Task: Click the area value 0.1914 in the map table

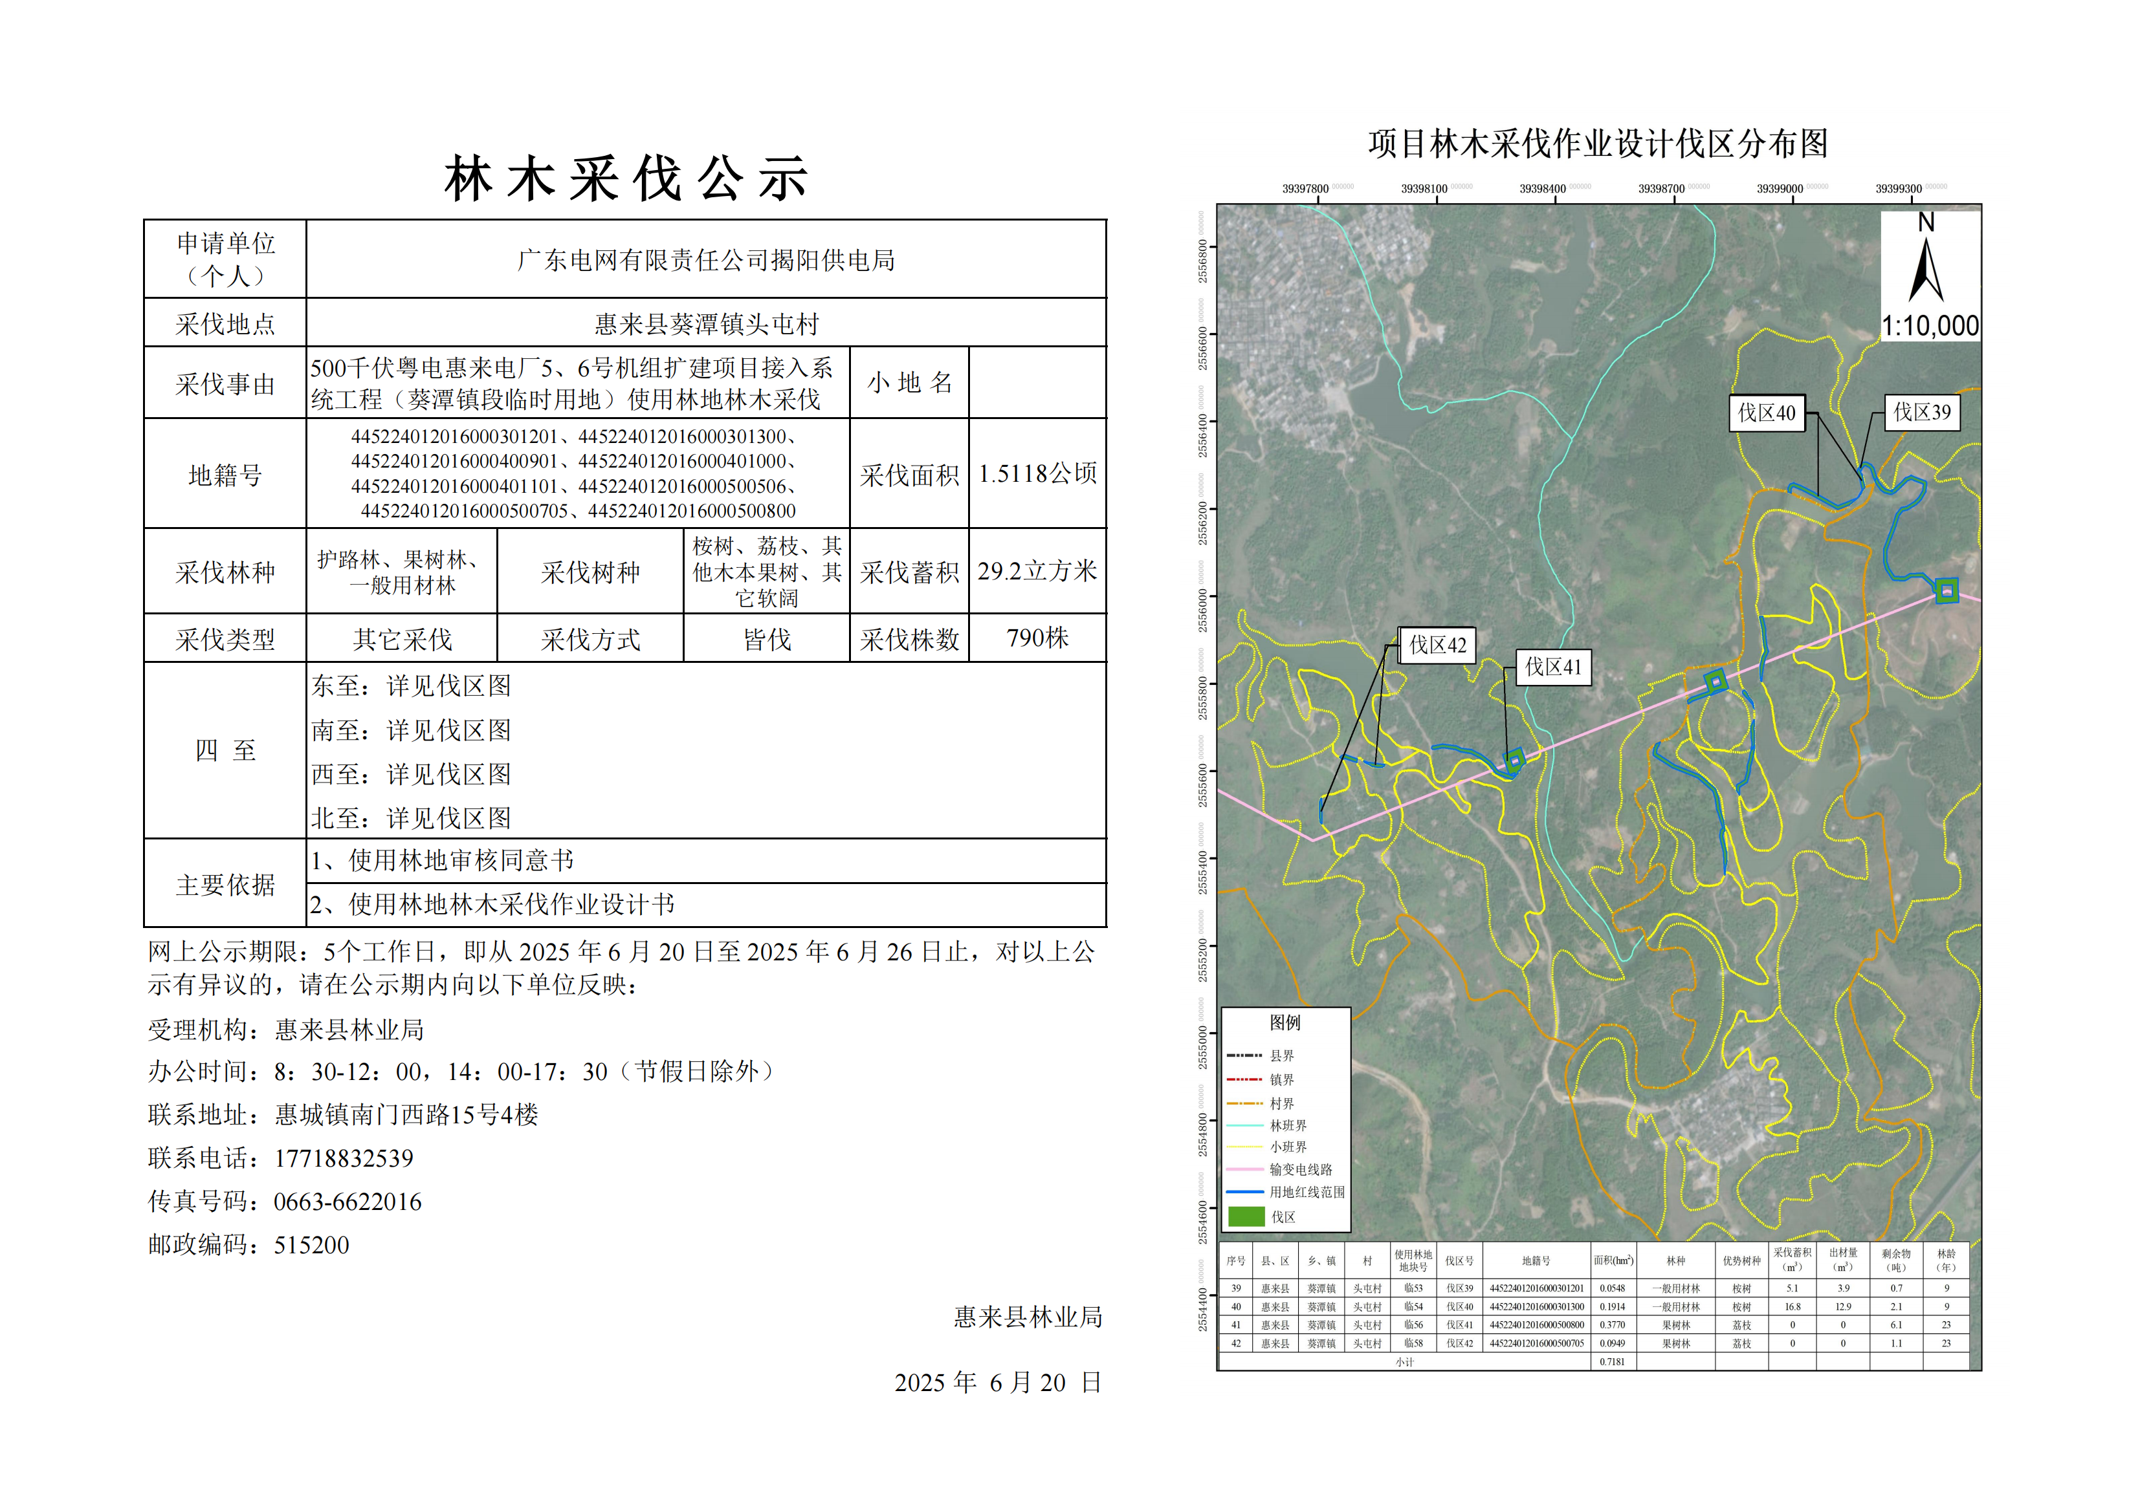Action: (1611, 1307)
